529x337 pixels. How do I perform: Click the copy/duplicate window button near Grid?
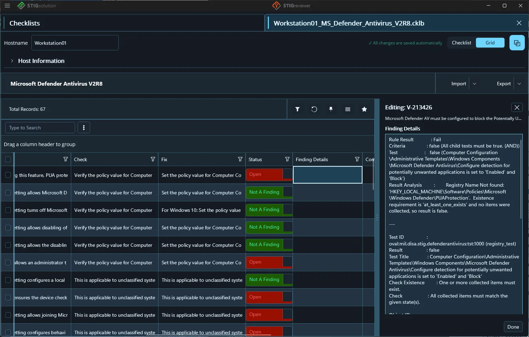pyautogui.click(x=517, y=43)
